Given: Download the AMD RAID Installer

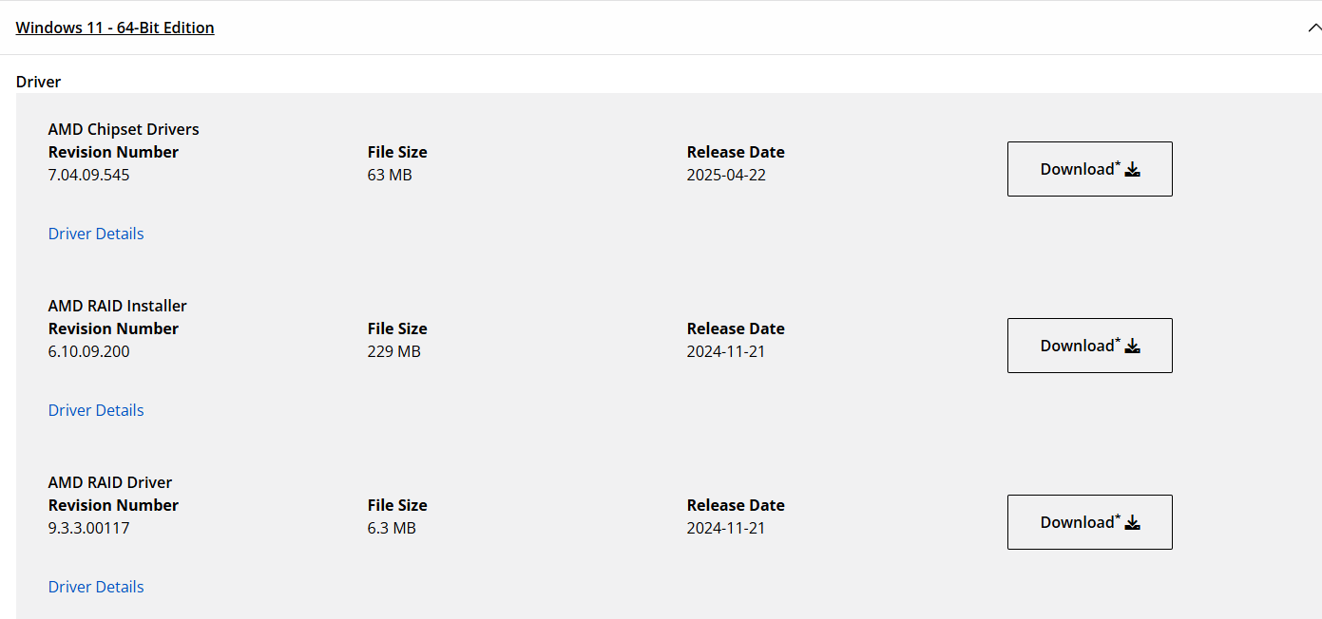Looking at the screenshot, I should point(1089,346).
